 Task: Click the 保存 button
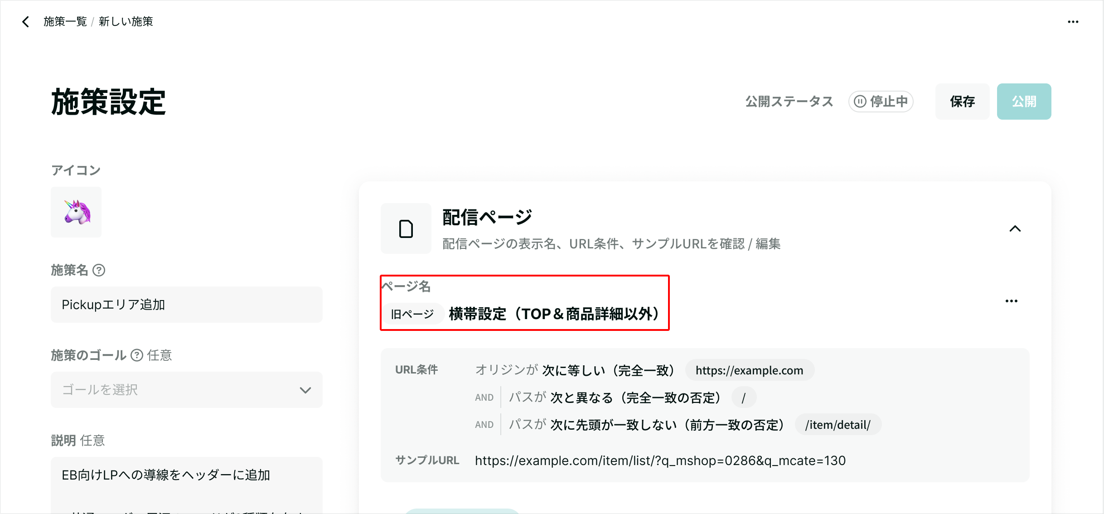click(x=962, y=102)
